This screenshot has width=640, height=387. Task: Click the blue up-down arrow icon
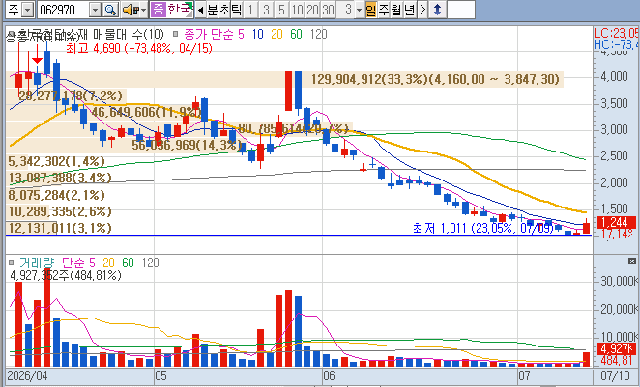[437, 10]
